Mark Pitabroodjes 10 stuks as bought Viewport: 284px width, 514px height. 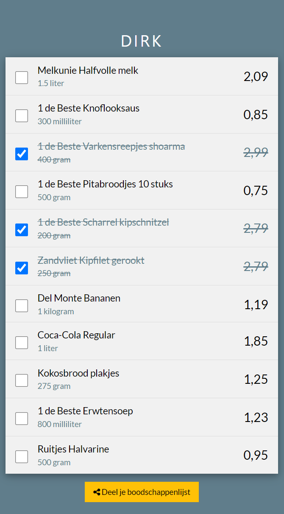coord(22,192)
